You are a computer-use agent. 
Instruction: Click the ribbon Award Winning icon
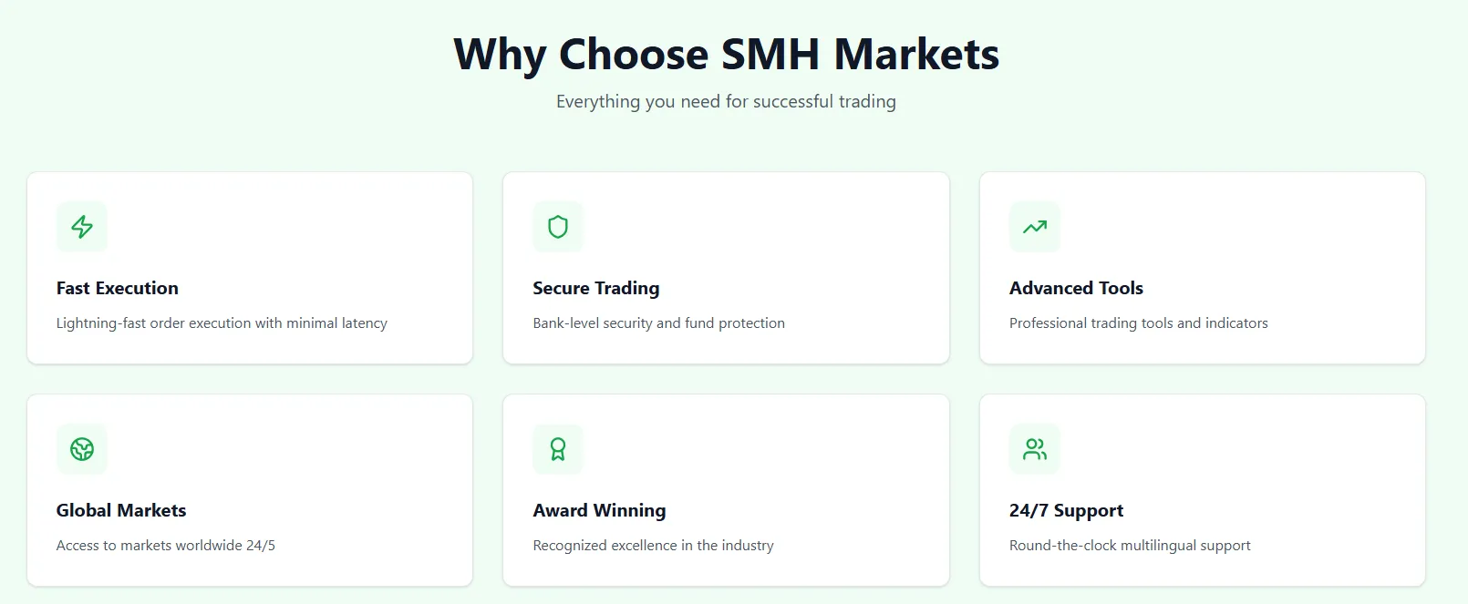(558, 449)
